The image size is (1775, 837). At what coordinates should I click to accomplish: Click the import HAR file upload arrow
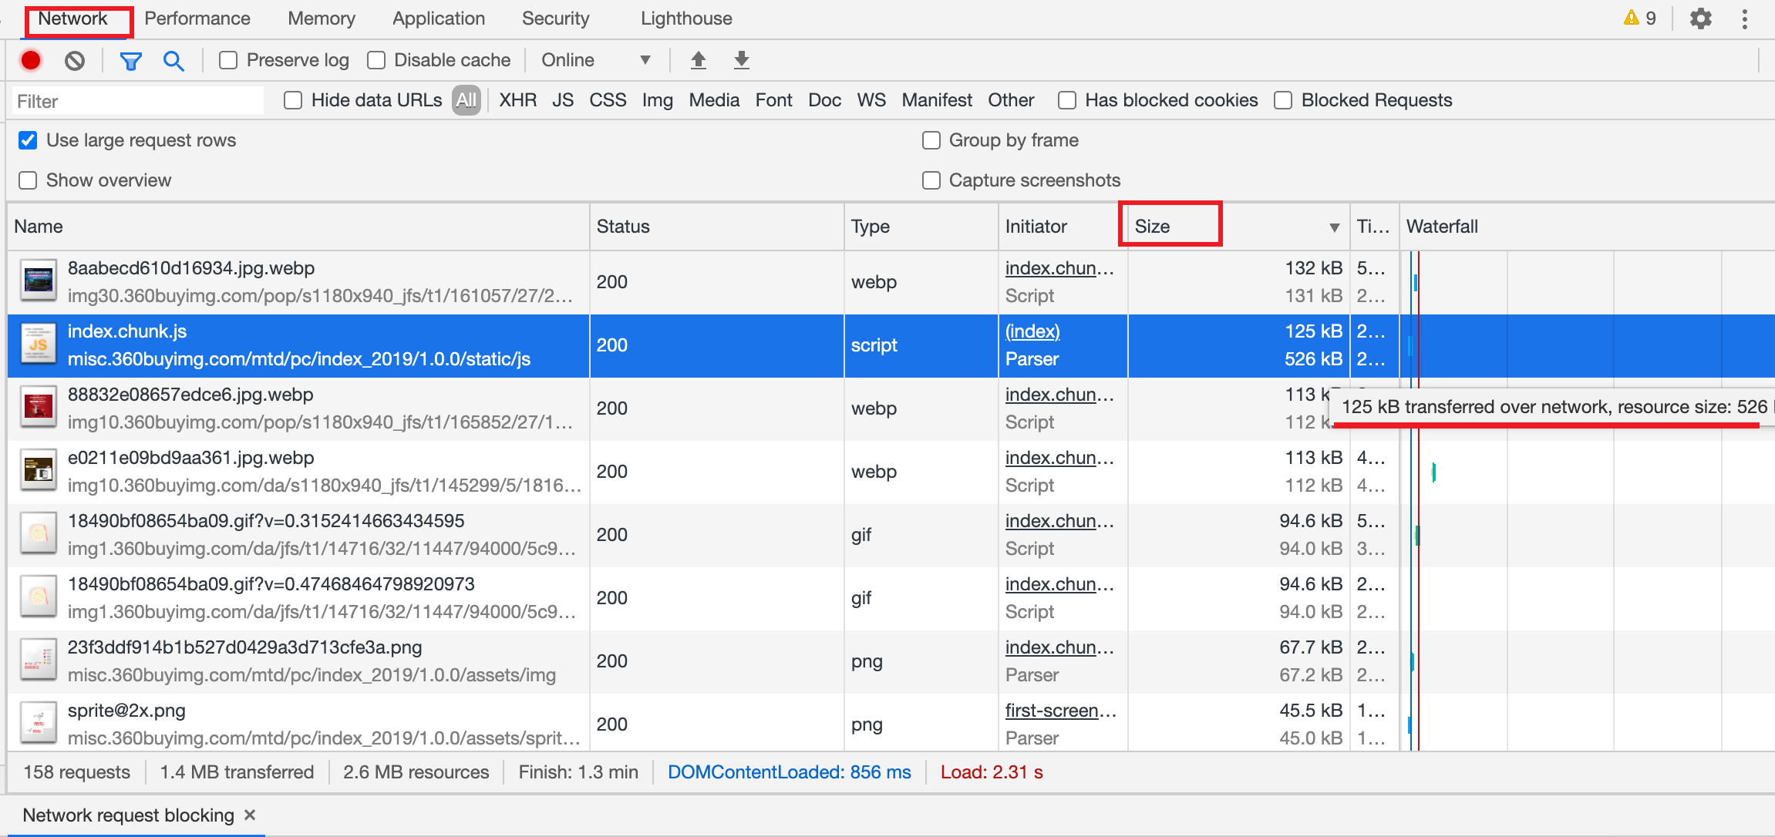point(698,60)
